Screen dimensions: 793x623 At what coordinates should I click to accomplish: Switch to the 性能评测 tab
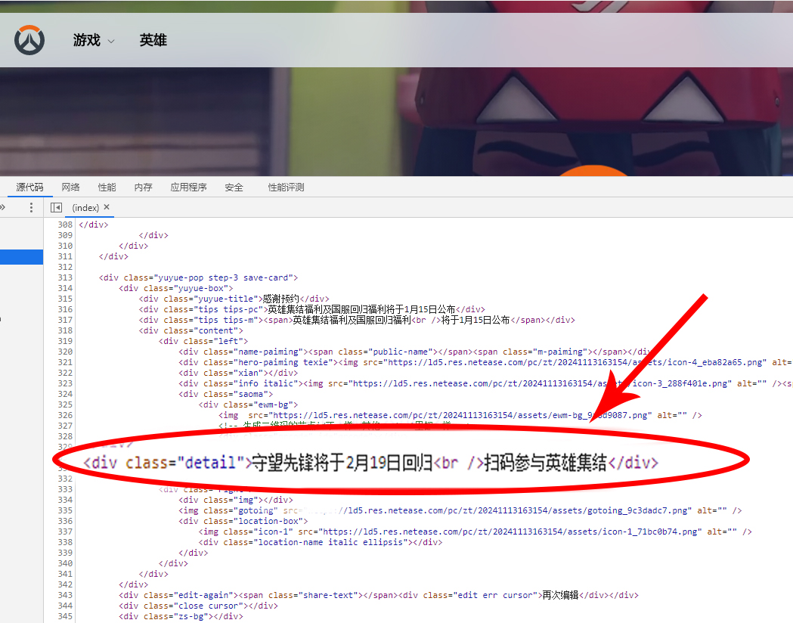pyautogui.click(x=287, y=187)
